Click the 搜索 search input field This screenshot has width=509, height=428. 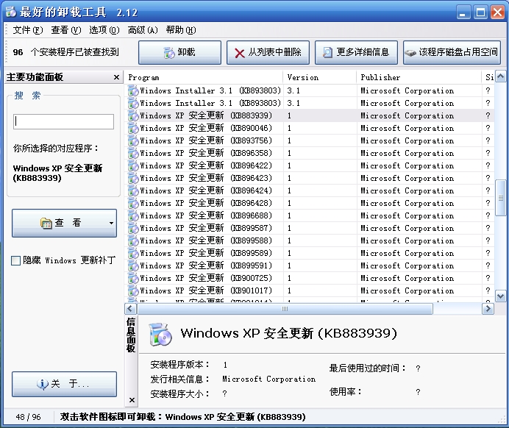coord(63,121)
